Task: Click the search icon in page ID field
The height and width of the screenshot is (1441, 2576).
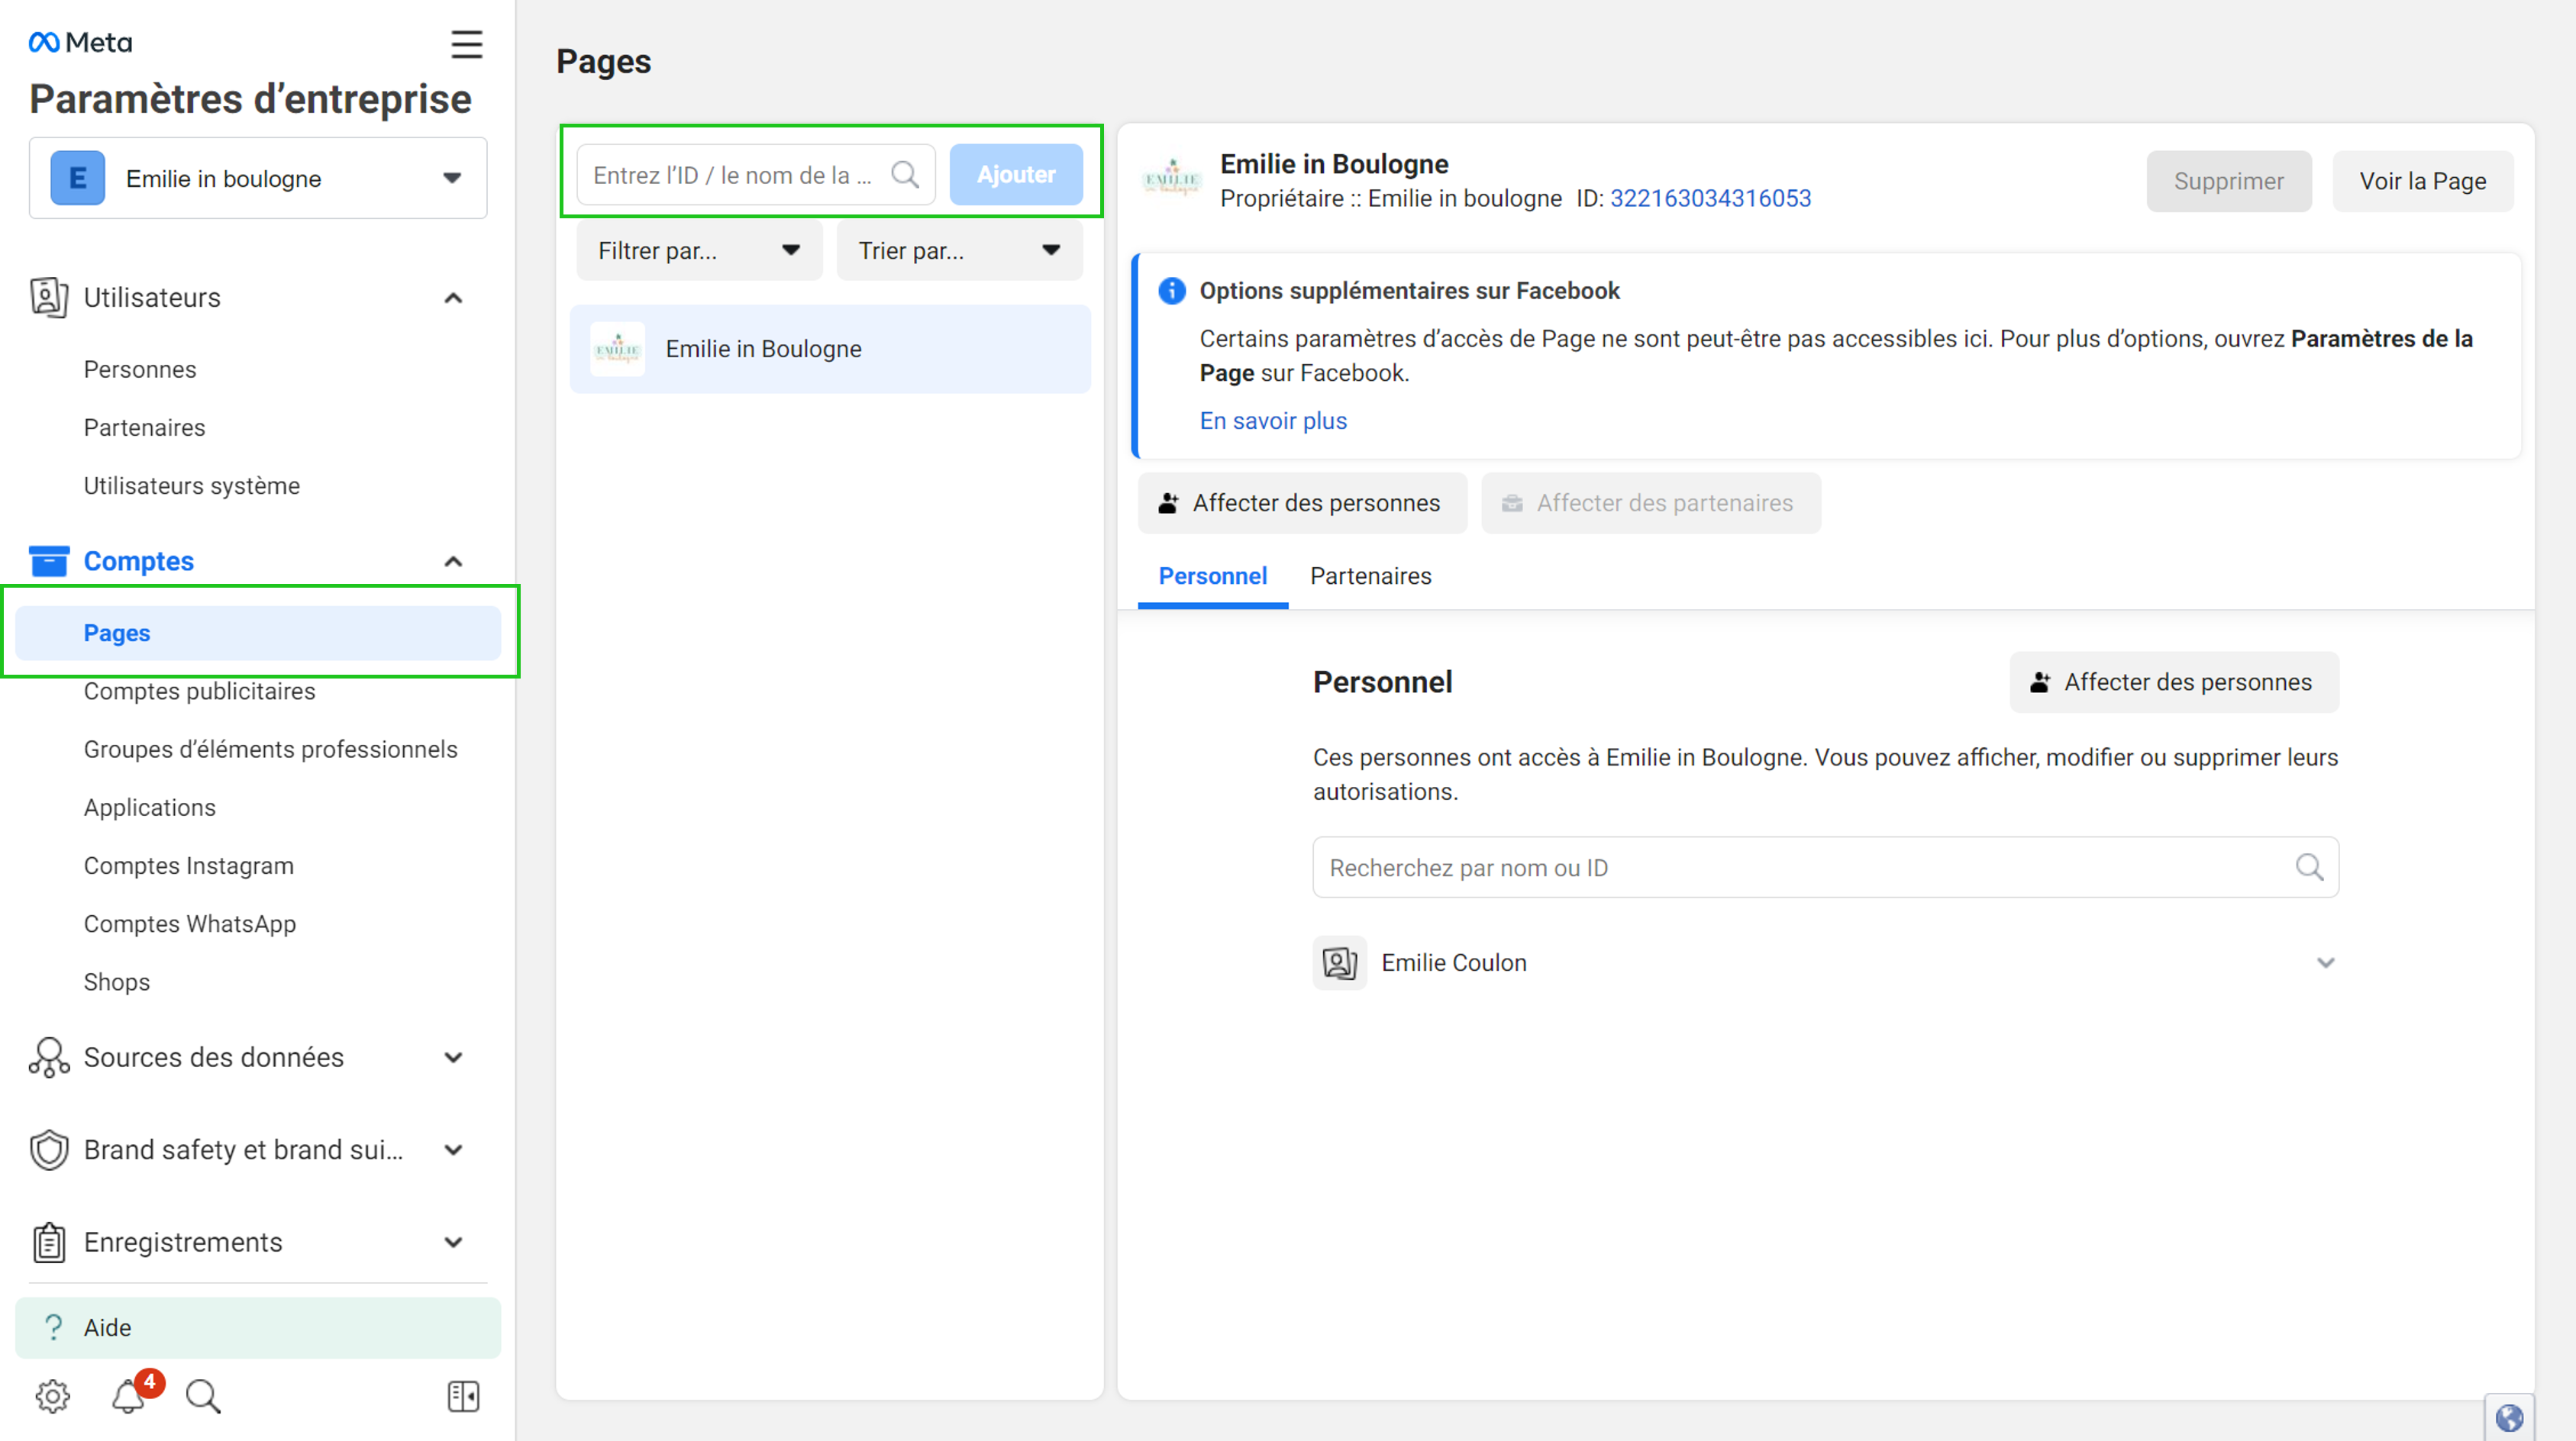Action: coord(905,175)
